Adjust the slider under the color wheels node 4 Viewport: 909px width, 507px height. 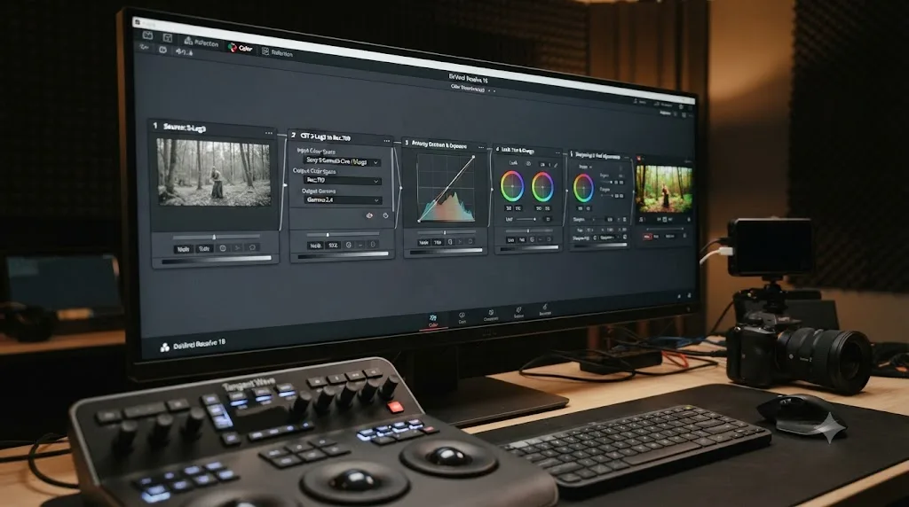click(528, 231)
